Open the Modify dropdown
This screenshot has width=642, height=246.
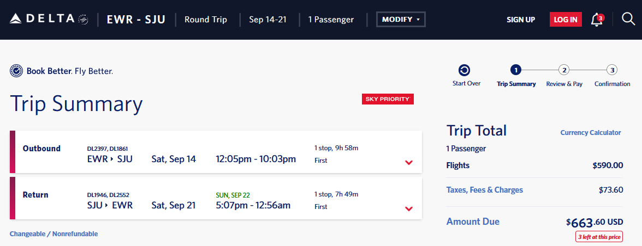401,20
